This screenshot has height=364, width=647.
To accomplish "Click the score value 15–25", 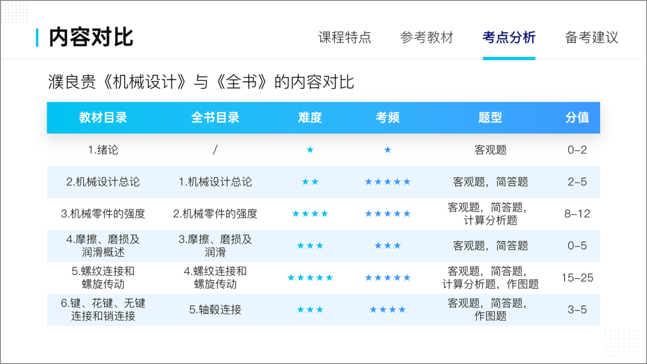I will point(577,277).
